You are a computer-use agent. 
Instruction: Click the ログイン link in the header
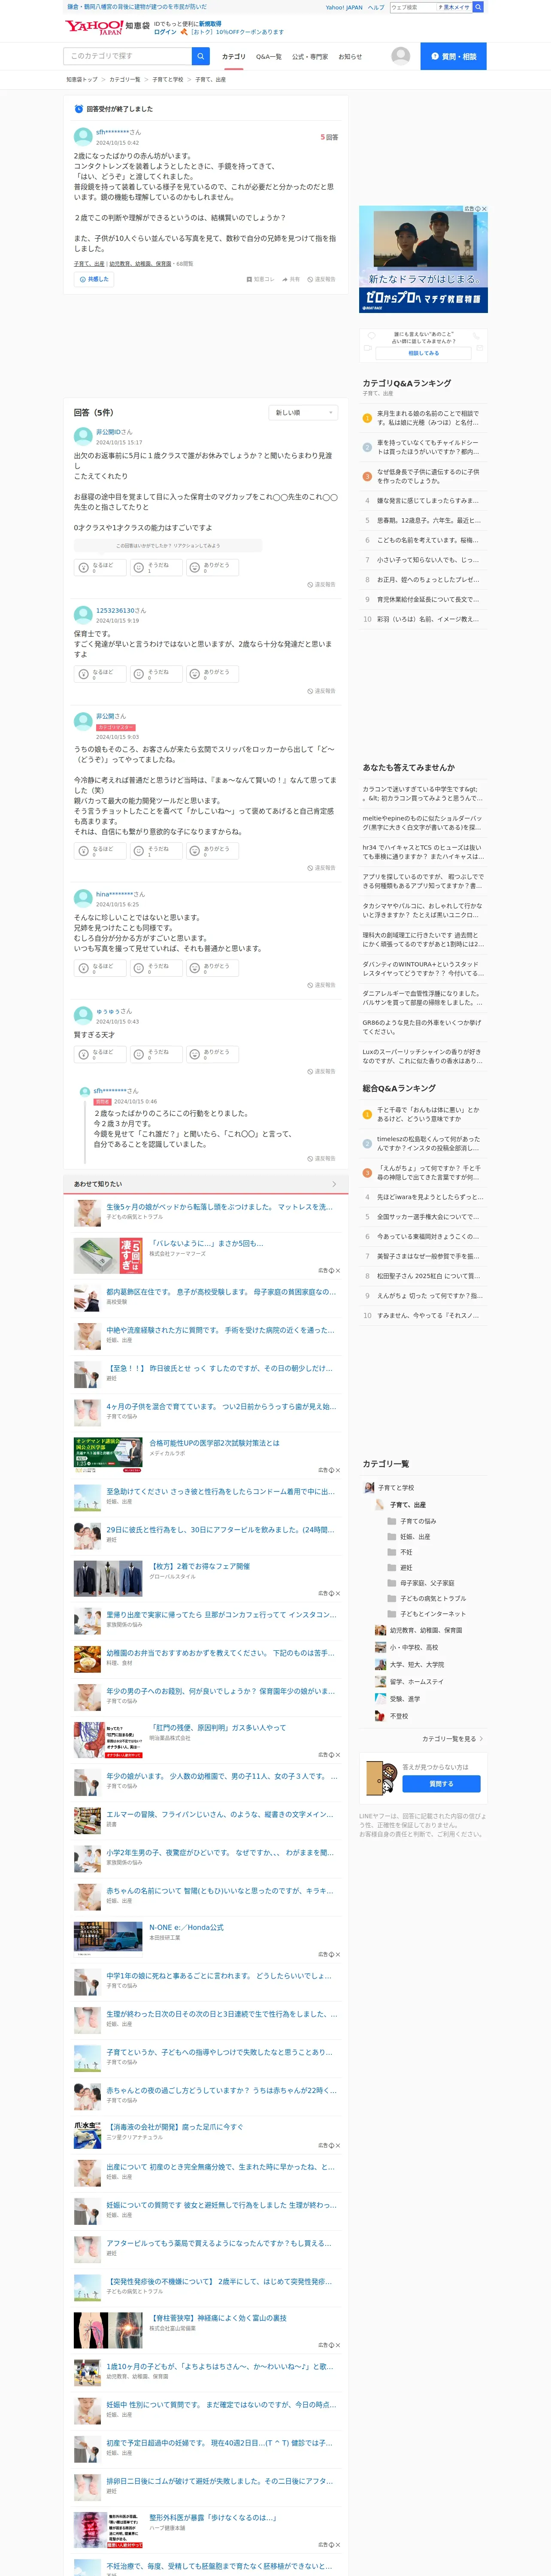tap(165, 32)
